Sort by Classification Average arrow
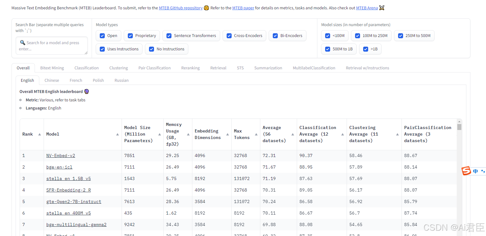486x236 pixels. 343,134
